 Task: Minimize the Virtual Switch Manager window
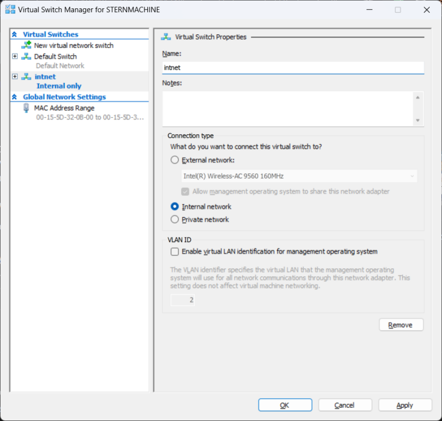pos(369,9)
